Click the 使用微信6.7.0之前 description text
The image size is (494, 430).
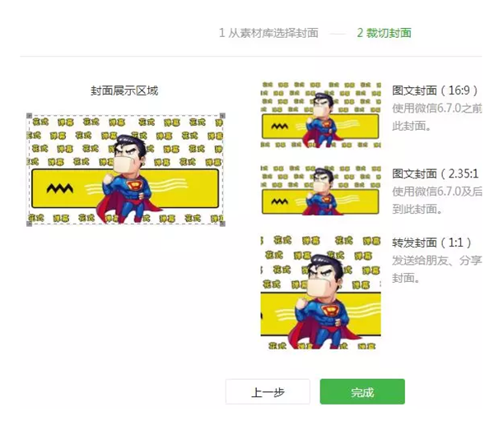tap(437, 109)
